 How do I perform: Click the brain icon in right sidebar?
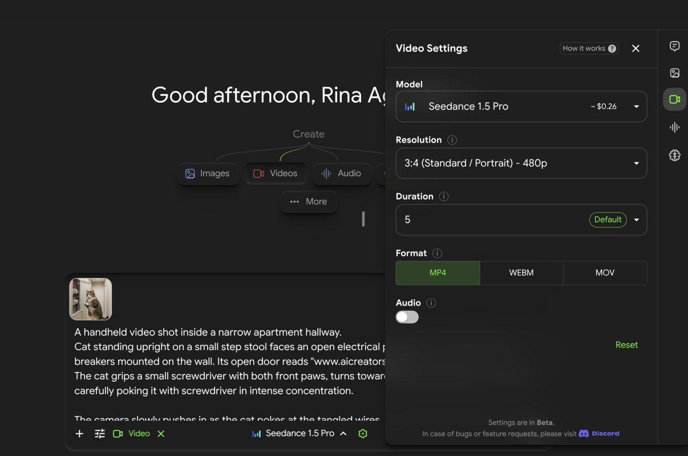pyautogui.click(x=674, y=154)
